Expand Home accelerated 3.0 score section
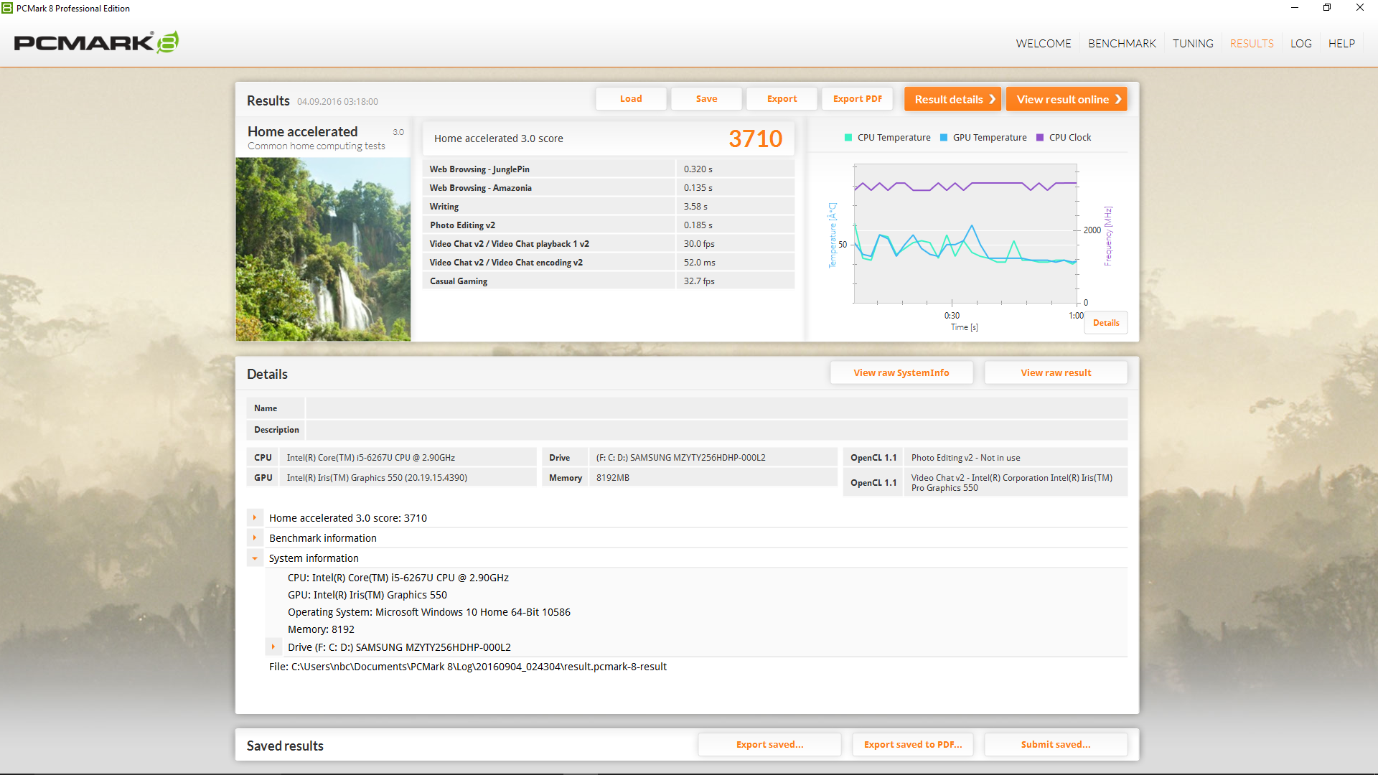This screenshot has width=1378, height=775. (x=255, y=517)
